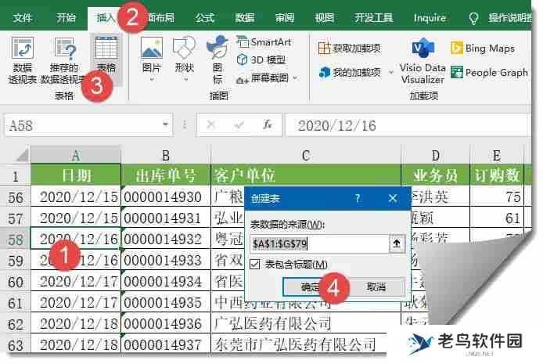Viewport: 543px width, 364px height.
Task: Select column D header
Action: 436,155
